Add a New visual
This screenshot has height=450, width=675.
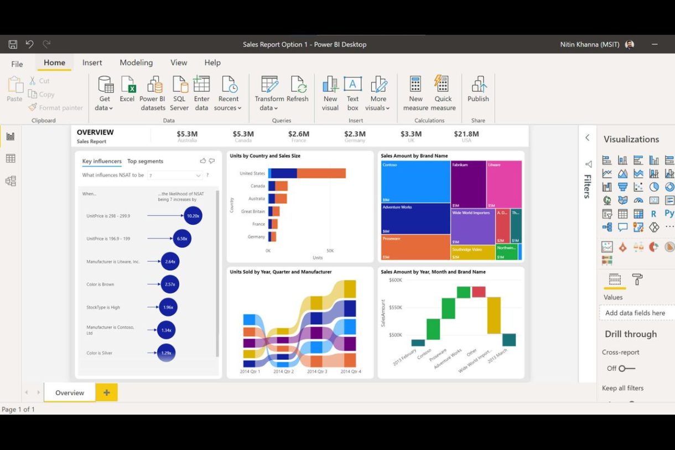click(x=330, y=94)
